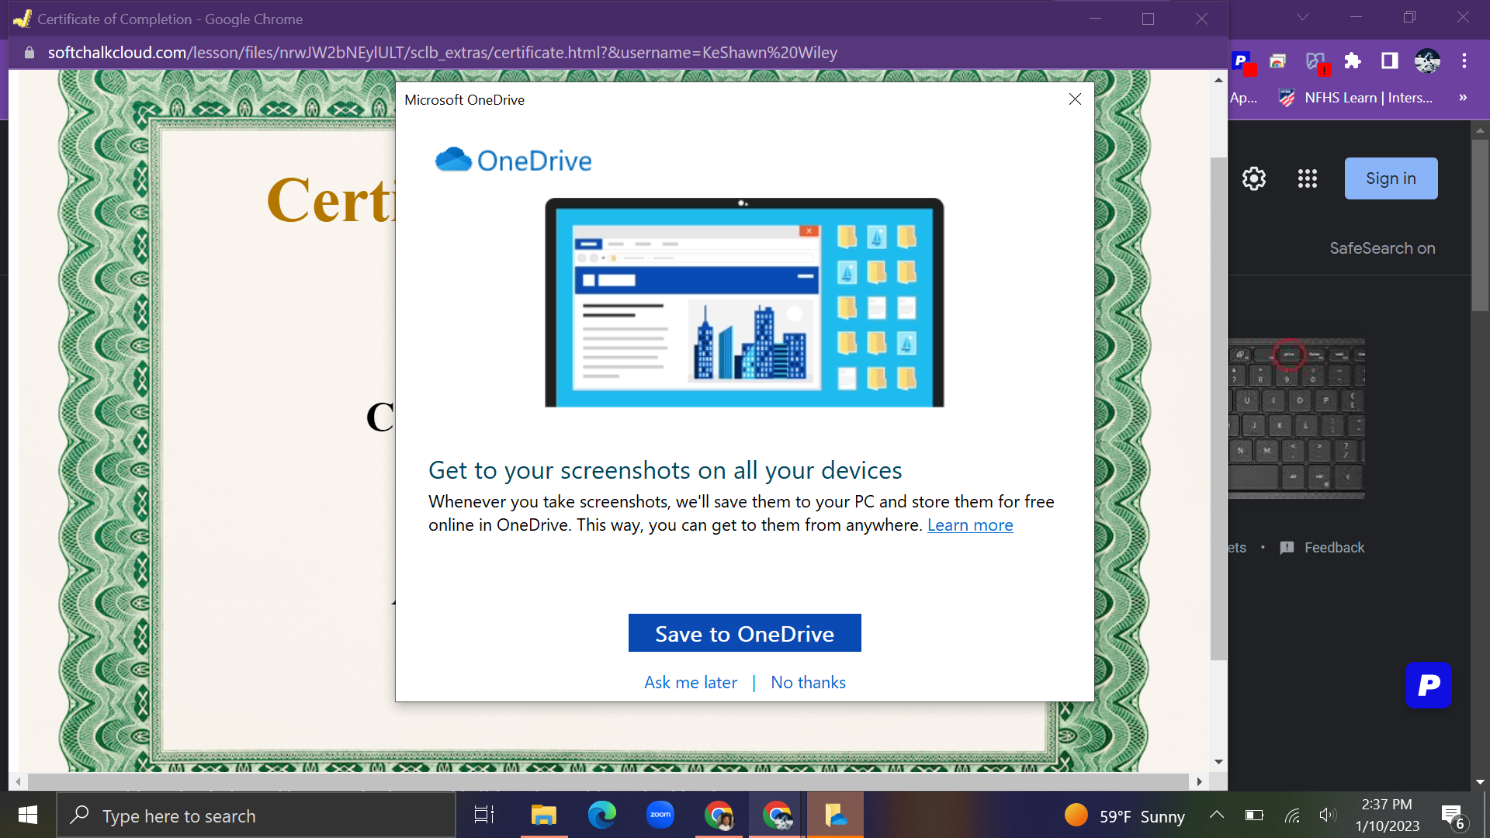Check the battery status icon
Screen dimensions: 1490x838
1254,815
